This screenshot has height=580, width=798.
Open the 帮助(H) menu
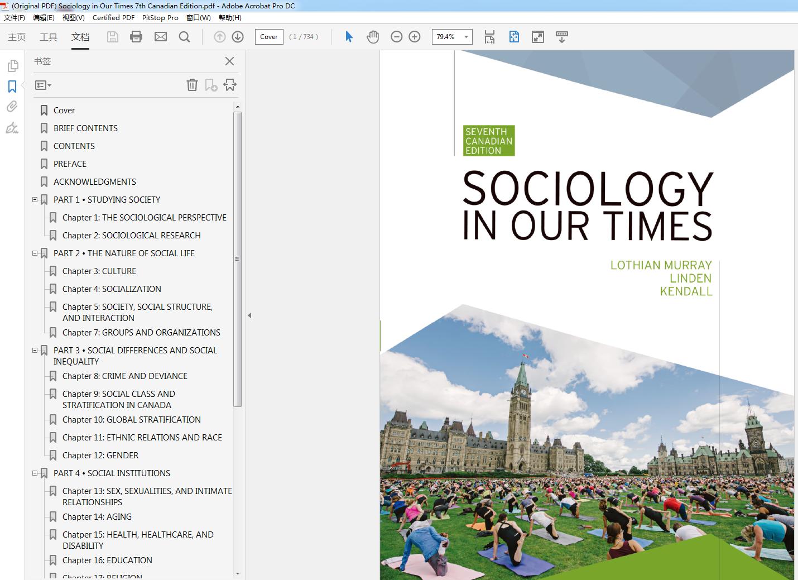[x=230, y=18]
